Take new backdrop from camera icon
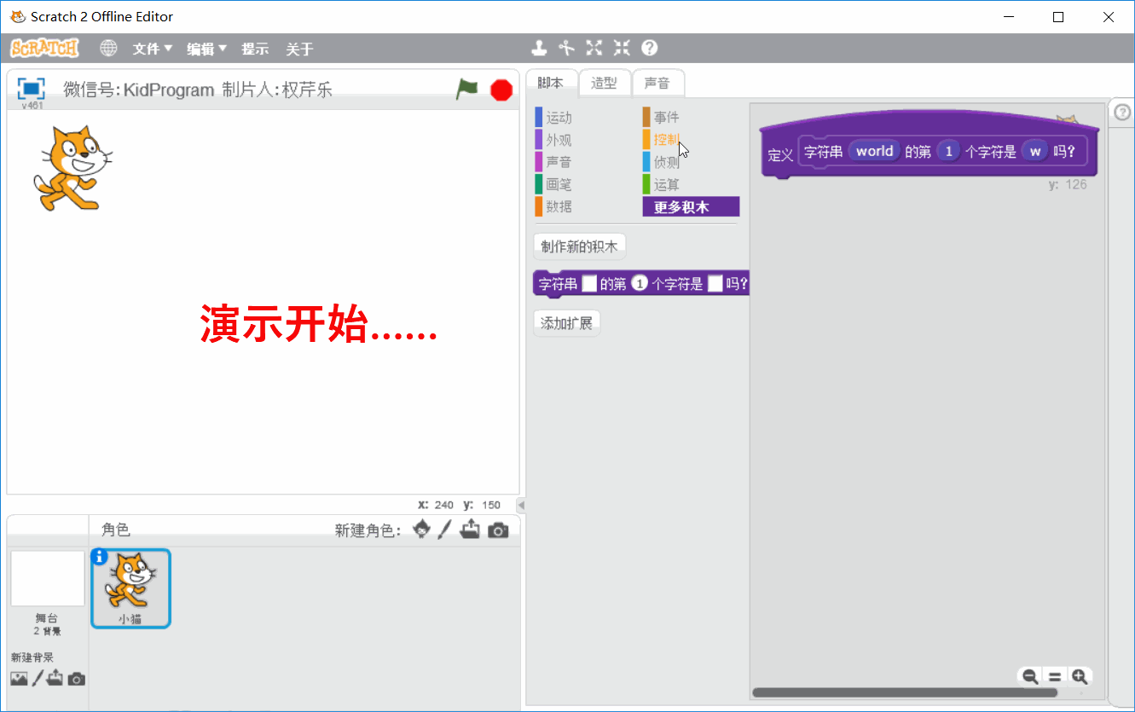This screenshot has width=1135, height=712. pos(77,680)
